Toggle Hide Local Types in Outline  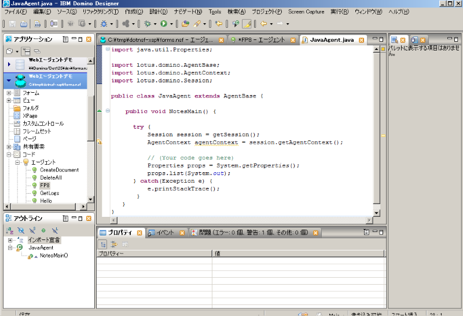(x=55, y=230)
